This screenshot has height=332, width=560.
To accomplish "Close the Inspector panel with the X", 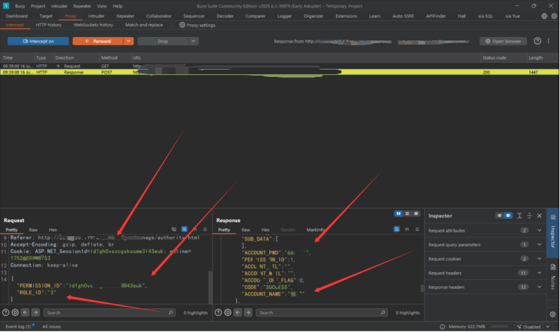I will [x=539, y=215].
